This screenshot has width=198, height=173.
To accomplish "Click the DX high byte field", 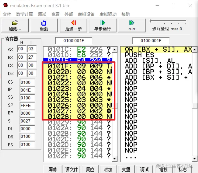I will pos(22,73).
